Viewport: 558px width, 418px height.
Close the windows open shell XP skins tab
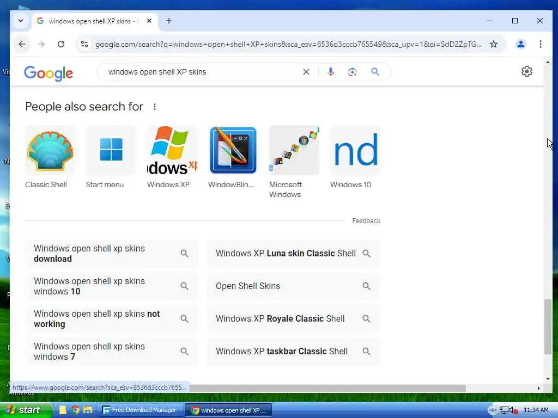[149, 21]
